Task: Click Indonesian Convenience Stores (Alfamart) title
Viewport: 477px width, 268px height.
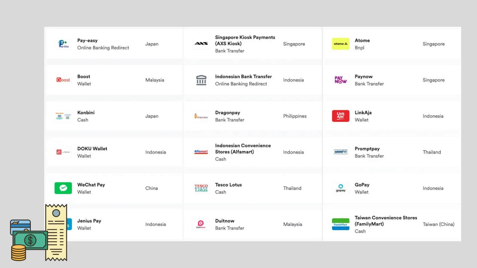Action: click(243, 149)
